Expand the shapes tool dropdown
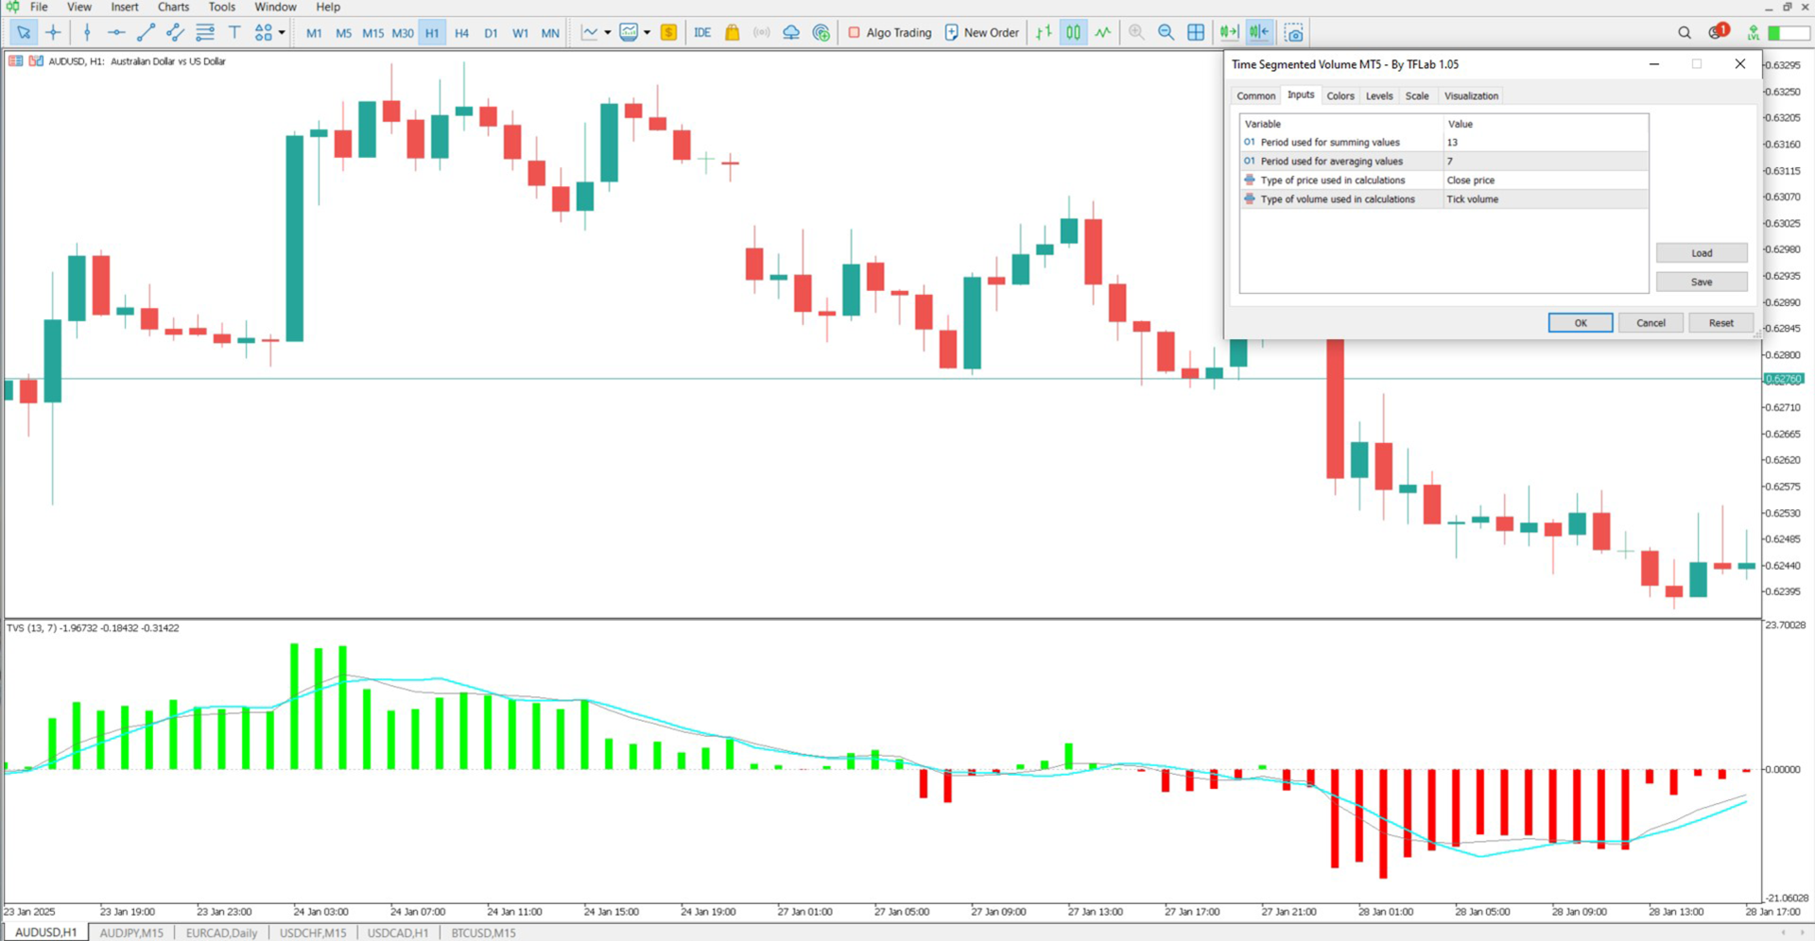The image size is (1815, 941). tap(281, 31)
